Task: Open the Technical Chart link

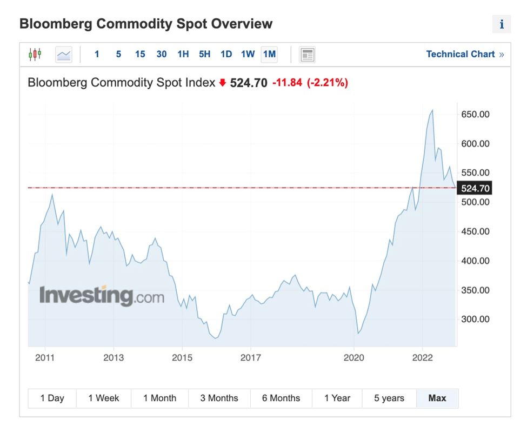Action: click(464, 54)
